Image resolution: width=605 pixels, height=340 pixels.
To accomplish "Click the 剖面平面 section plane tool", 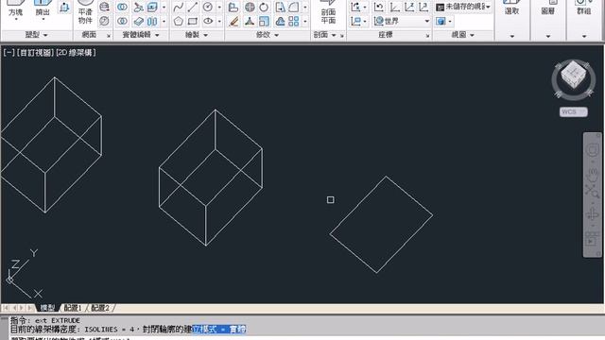I will (x=328, y=11).
